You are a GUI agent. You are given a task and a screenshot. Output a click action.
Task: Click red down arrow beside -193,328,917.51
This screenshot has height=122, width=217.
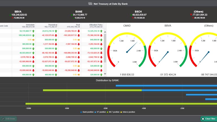(79, 35)
